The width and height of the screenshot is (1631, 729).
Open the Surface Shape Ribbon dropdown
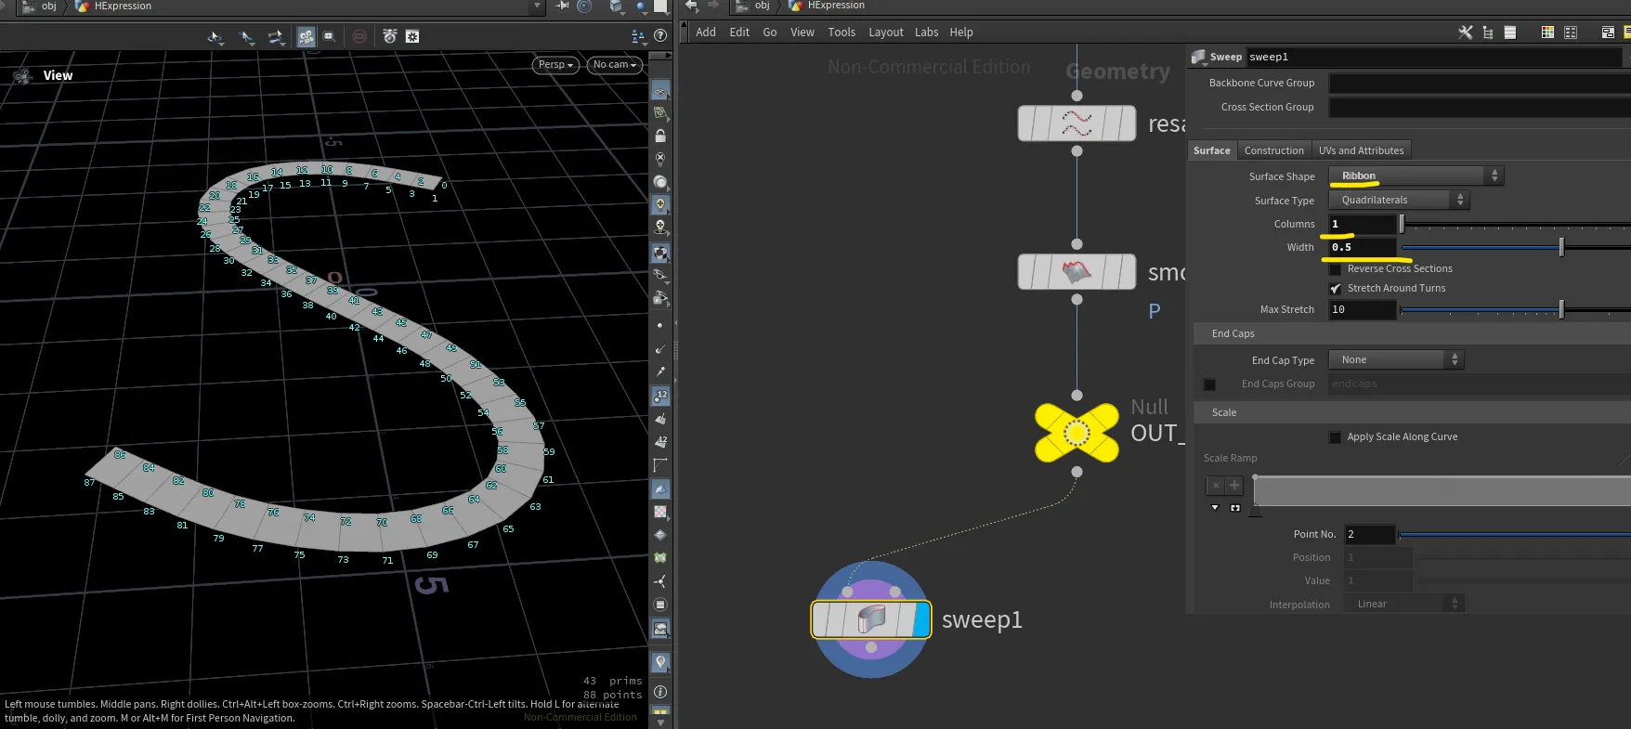1416,176
